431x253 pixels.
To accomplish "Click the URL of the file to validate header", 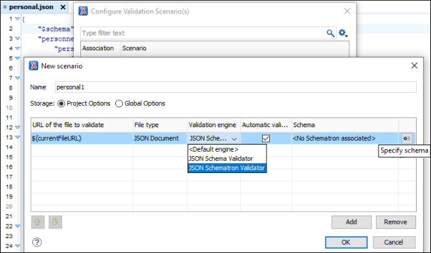I will tap(82, 125).
